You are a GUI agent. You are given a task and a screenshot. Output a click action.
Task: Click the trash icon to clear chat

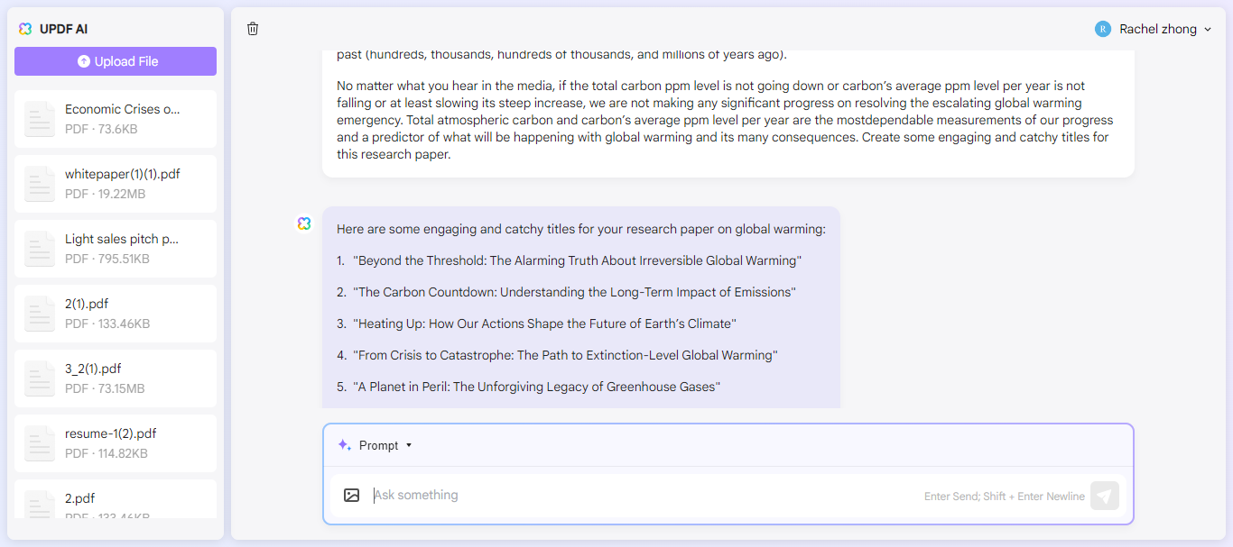(253, 29)
